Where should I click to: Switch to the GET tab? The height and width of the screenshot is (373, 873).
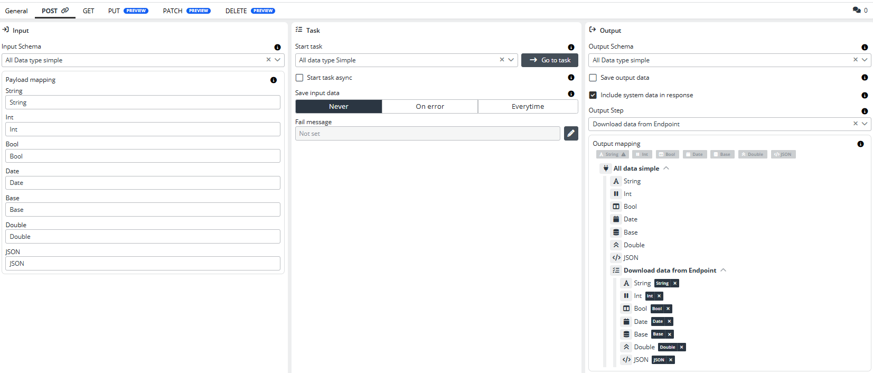[x=88, y=11]
